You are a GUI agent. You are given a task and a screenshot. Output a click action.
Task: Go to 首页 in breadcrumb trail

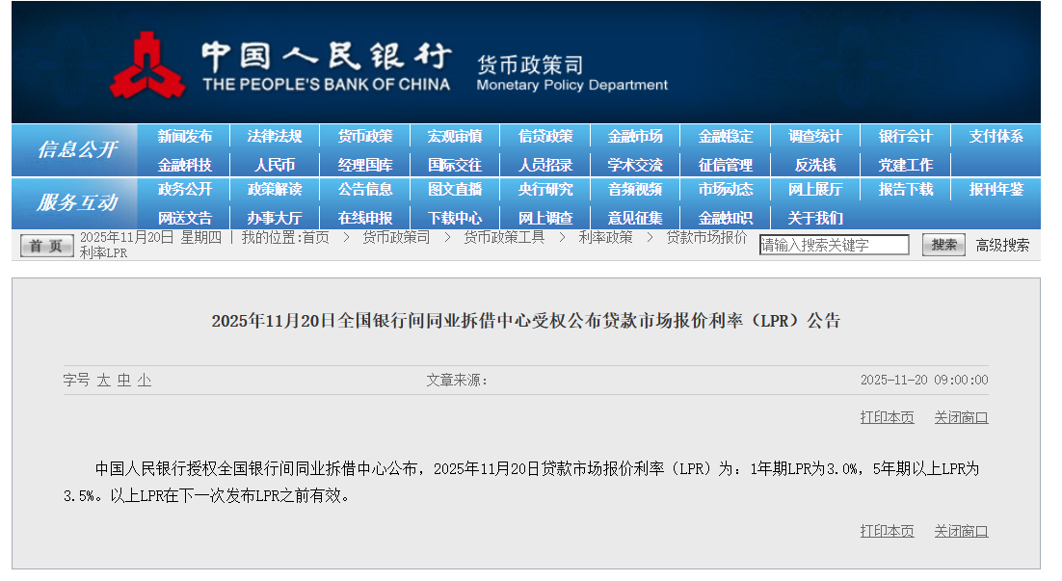coord(316,237)
